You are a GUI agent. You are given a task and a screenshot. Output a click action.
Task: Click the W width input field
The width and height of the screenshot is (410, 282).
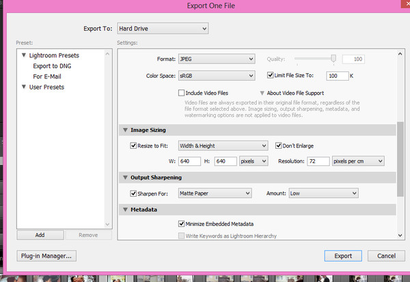click(189, 161)
